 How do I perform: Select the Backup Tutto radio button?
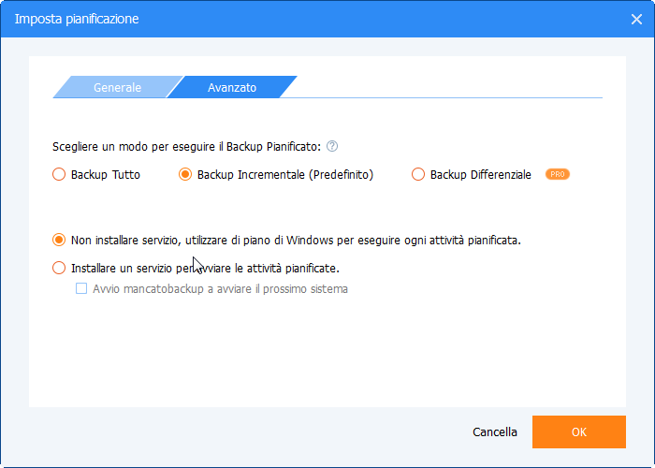click(59, 174)
